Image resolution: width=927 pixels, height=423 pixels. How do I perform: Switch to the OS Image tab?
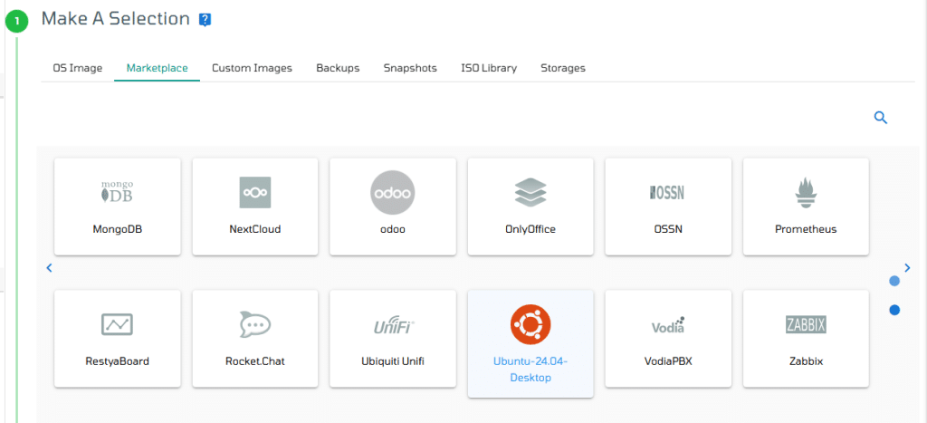coord(78,68)
